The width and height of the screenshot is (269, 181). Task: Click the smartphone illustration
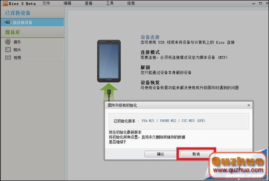pyautogui.click(x=109, y=61)
